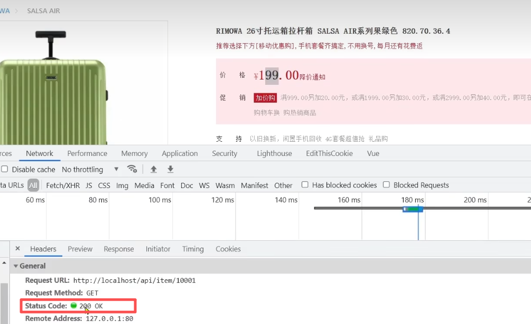Enable Blocked Requests checkbox
Image resolution: width=531 pixels, height=324 pixels.
pos(386,184)
